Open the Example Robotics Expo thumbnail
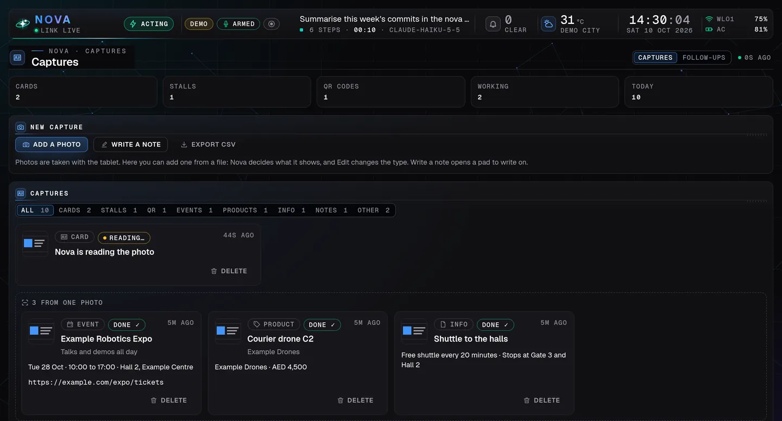This screenshot has height=421, width=782. (x=41, y=331)
